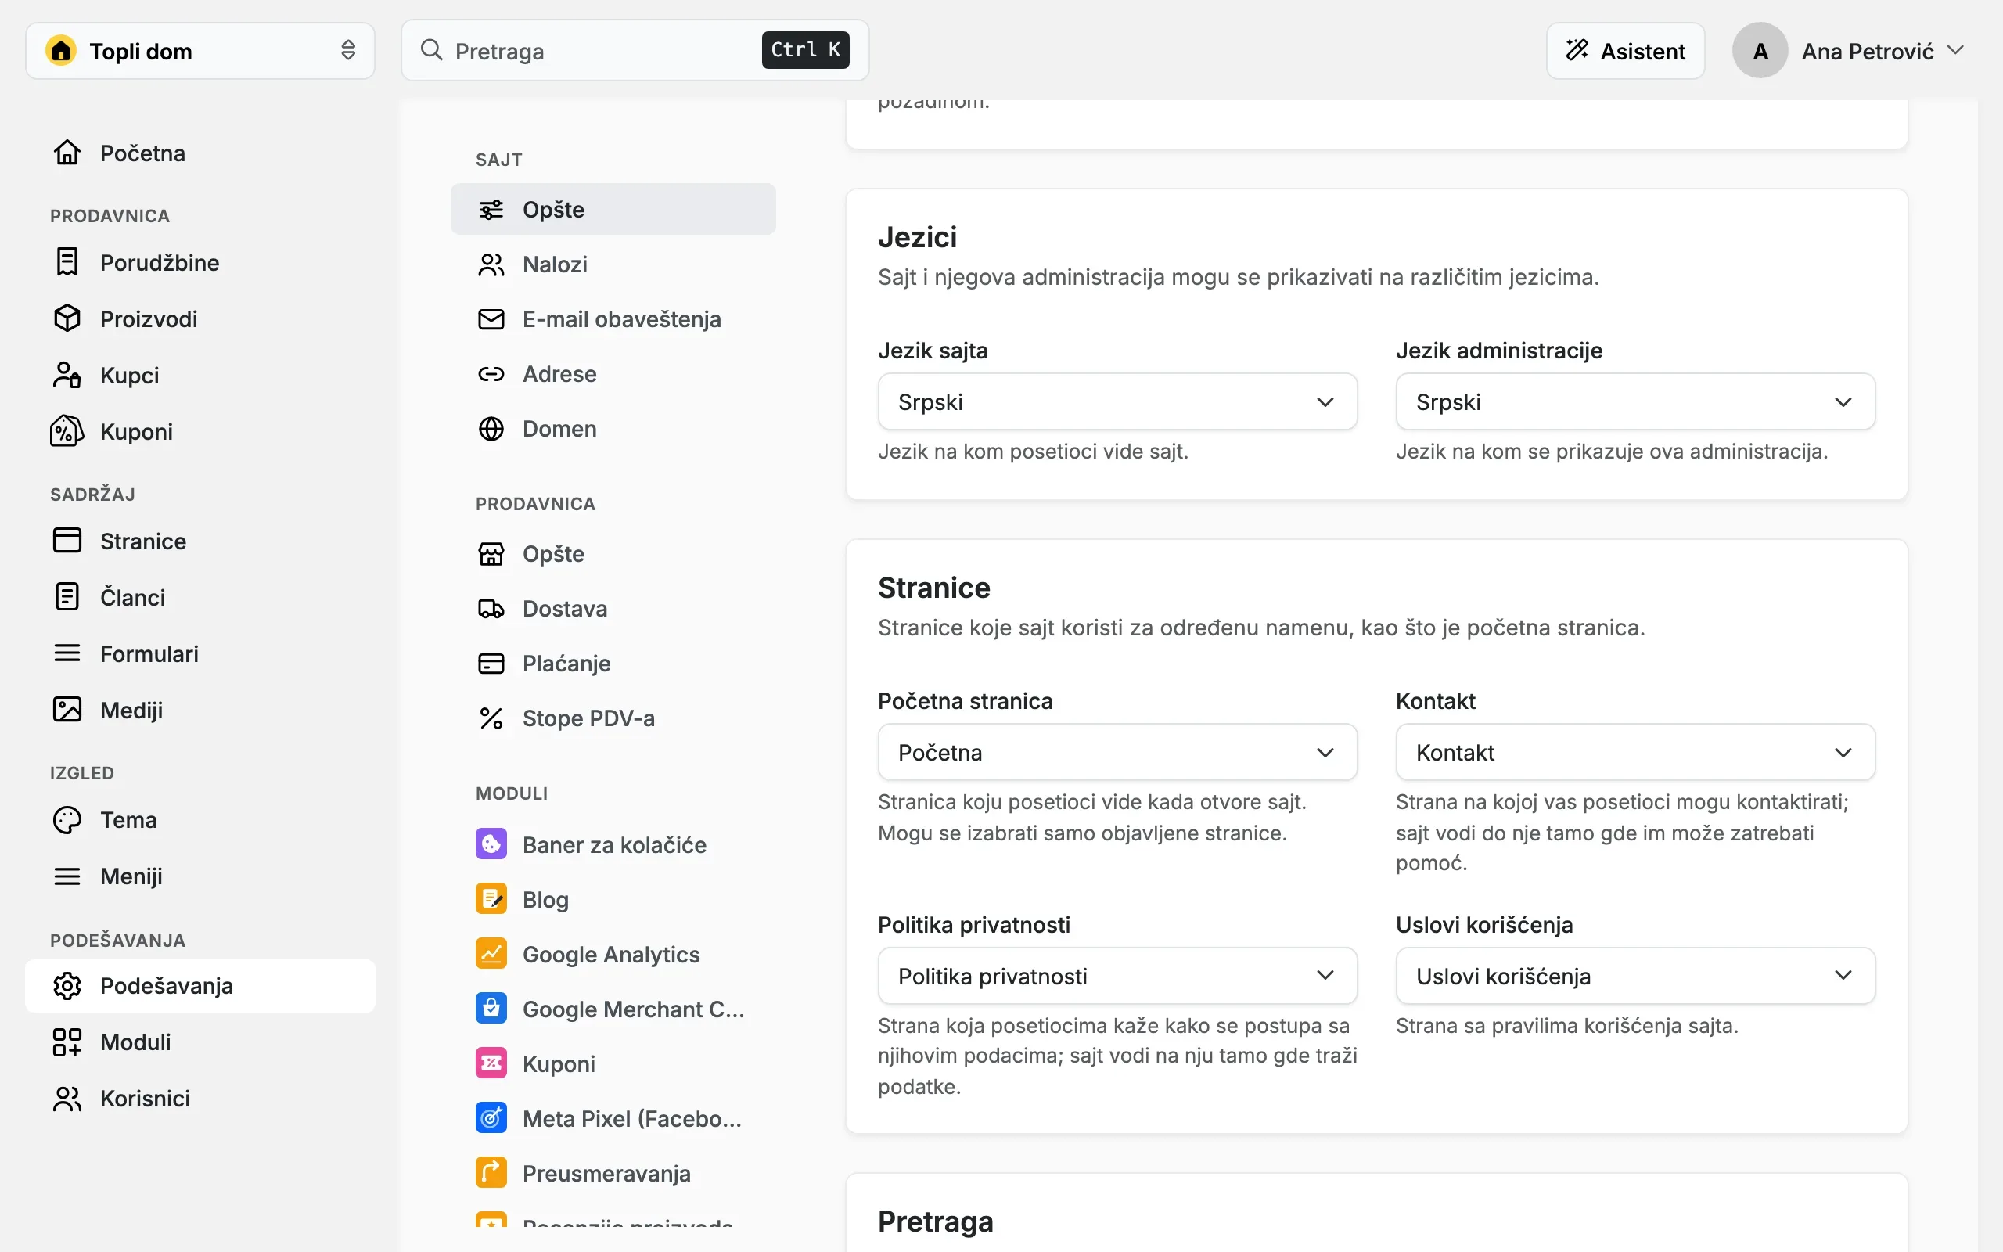Click the Baner za kolačiće cookie icon

(x=491, y=844)
